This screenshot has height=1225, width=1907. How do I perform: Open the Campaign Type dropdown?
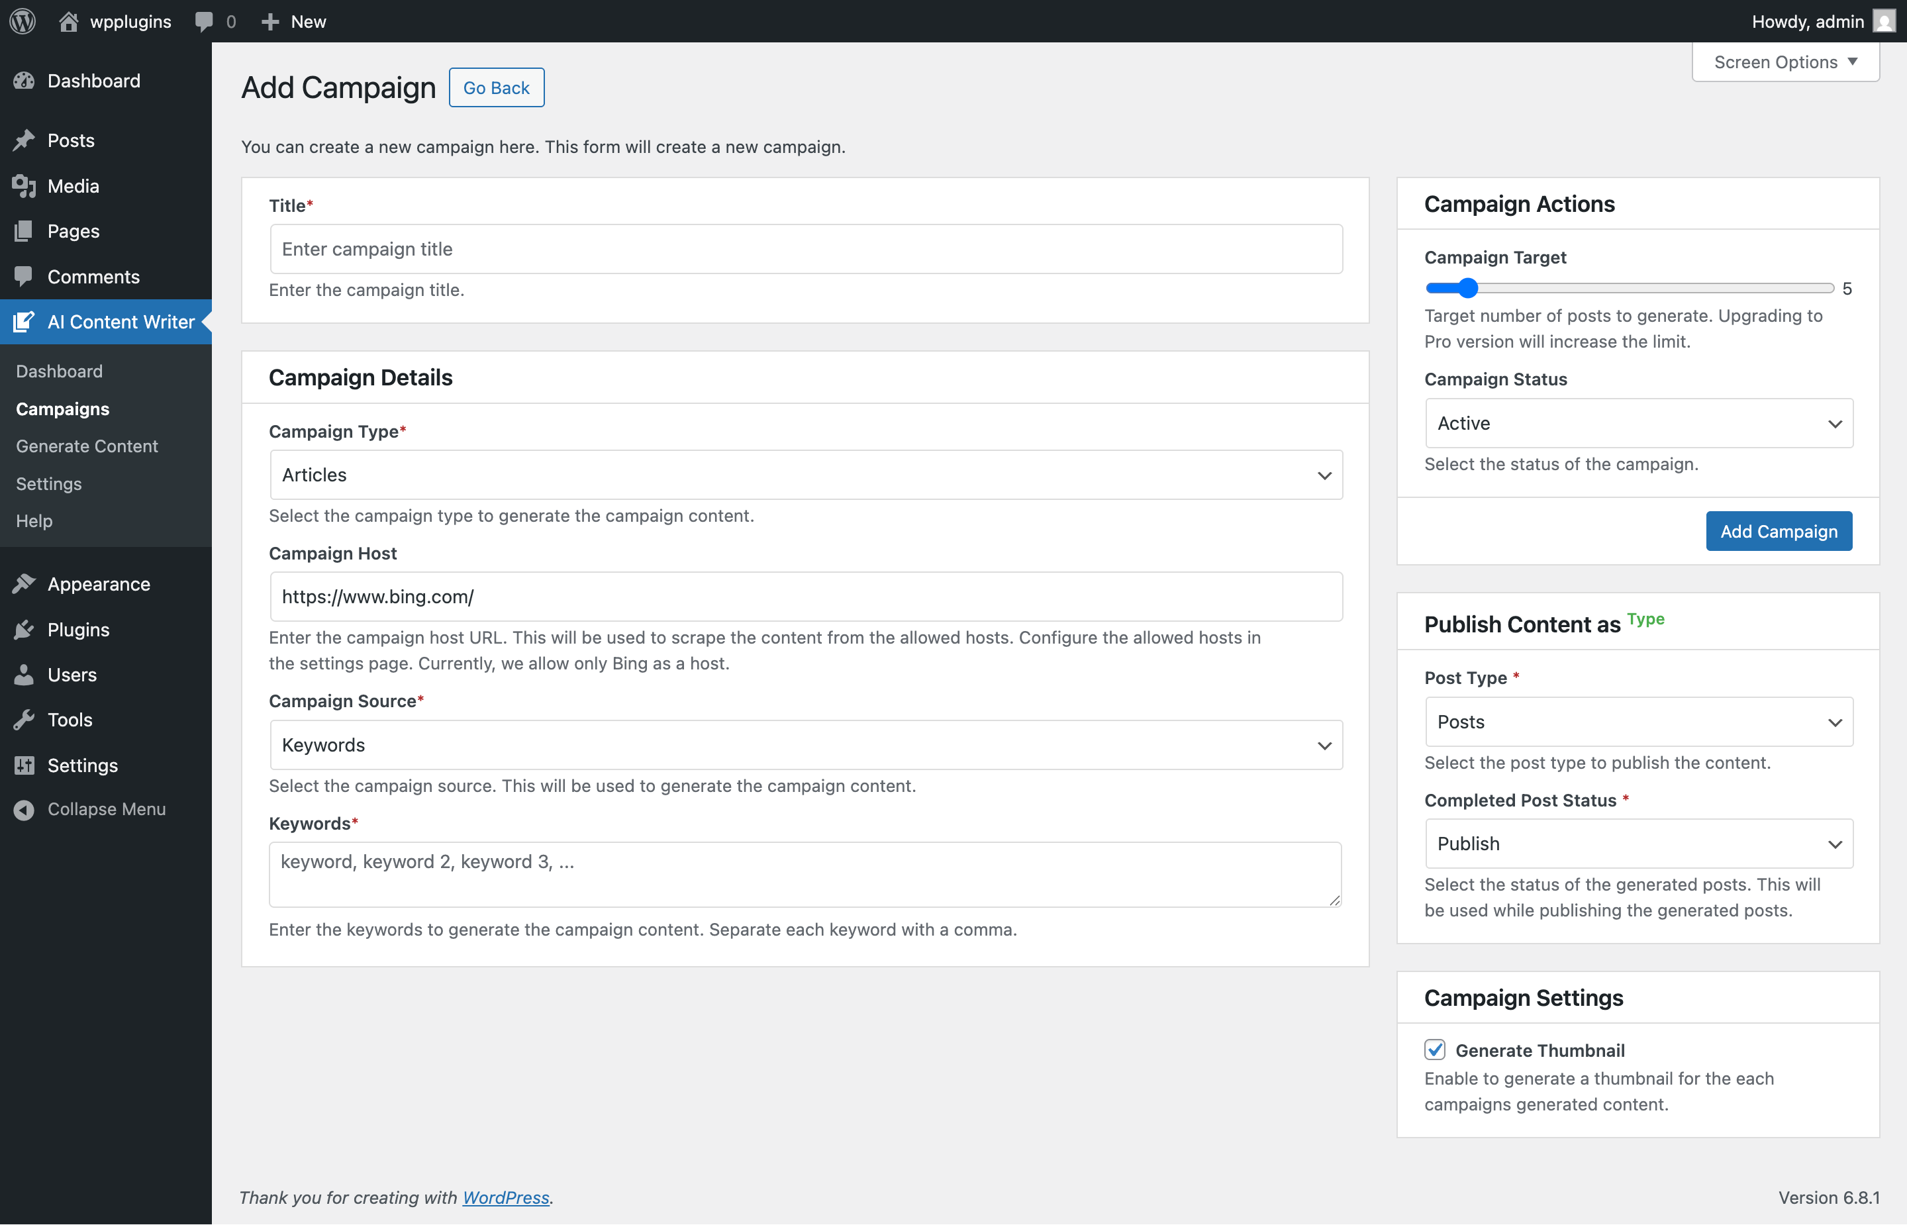pos(806,475)
